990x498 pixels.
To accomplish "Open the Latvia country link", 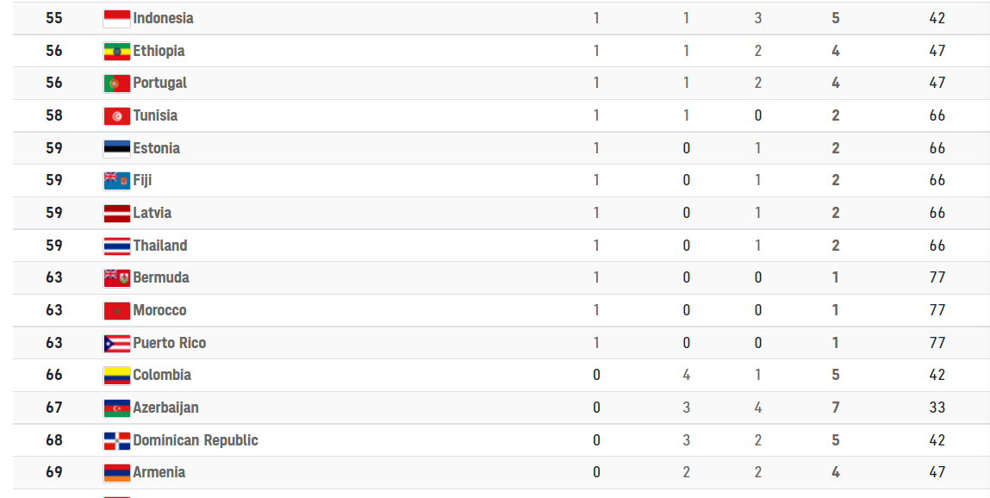I will [153, 213].
